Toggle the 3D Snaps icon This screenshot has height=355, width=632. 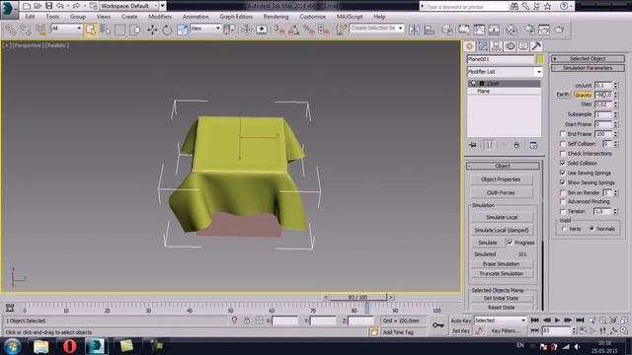[x=279, y=30]
